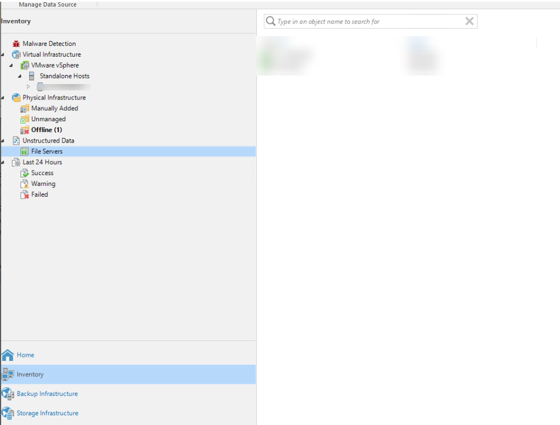Click the Physical Infrastructure icon
This screenshot has width=560, height=425.
coord(16,98)
